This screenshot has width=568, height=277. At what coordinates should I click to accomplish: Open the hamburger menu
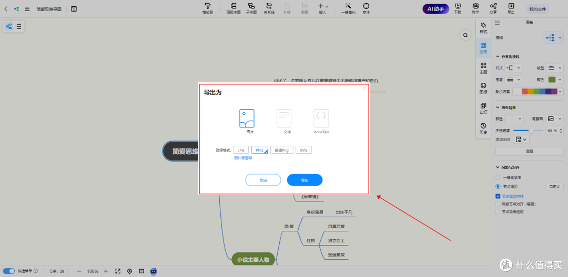point(27,9)
